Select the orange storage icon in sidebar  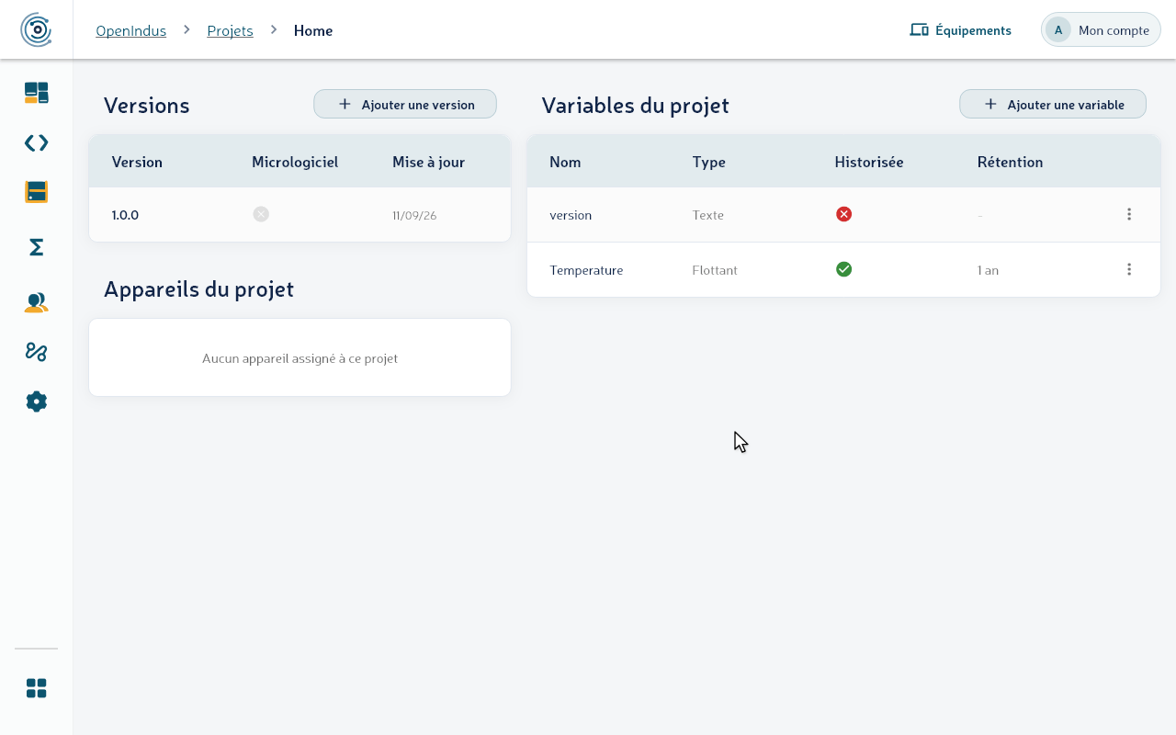coord(36,192)
